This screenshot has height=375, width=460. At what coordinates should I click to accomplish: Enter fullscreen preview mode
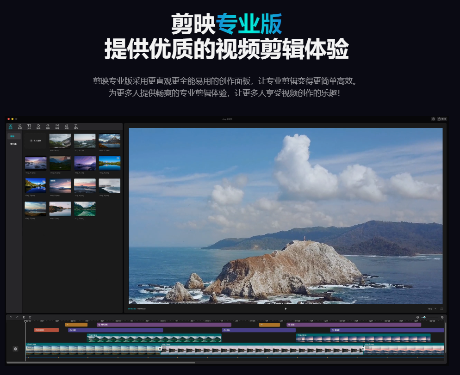coord(441,309)
